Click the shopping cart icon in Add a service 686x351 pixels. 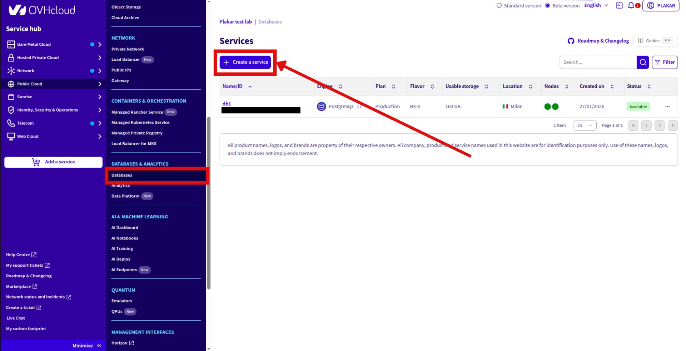pyautogui.click(x=36, y=162)
